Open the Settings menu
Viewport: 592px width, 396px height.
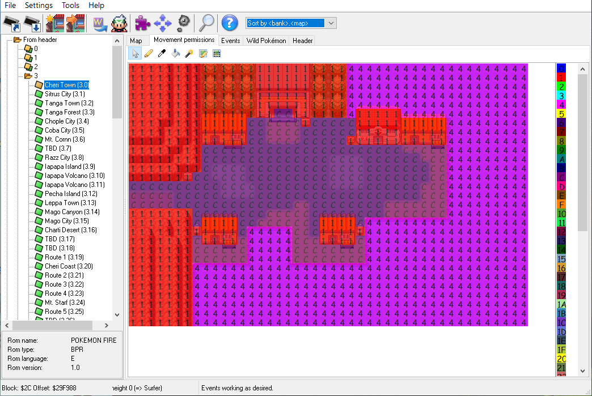39,5
